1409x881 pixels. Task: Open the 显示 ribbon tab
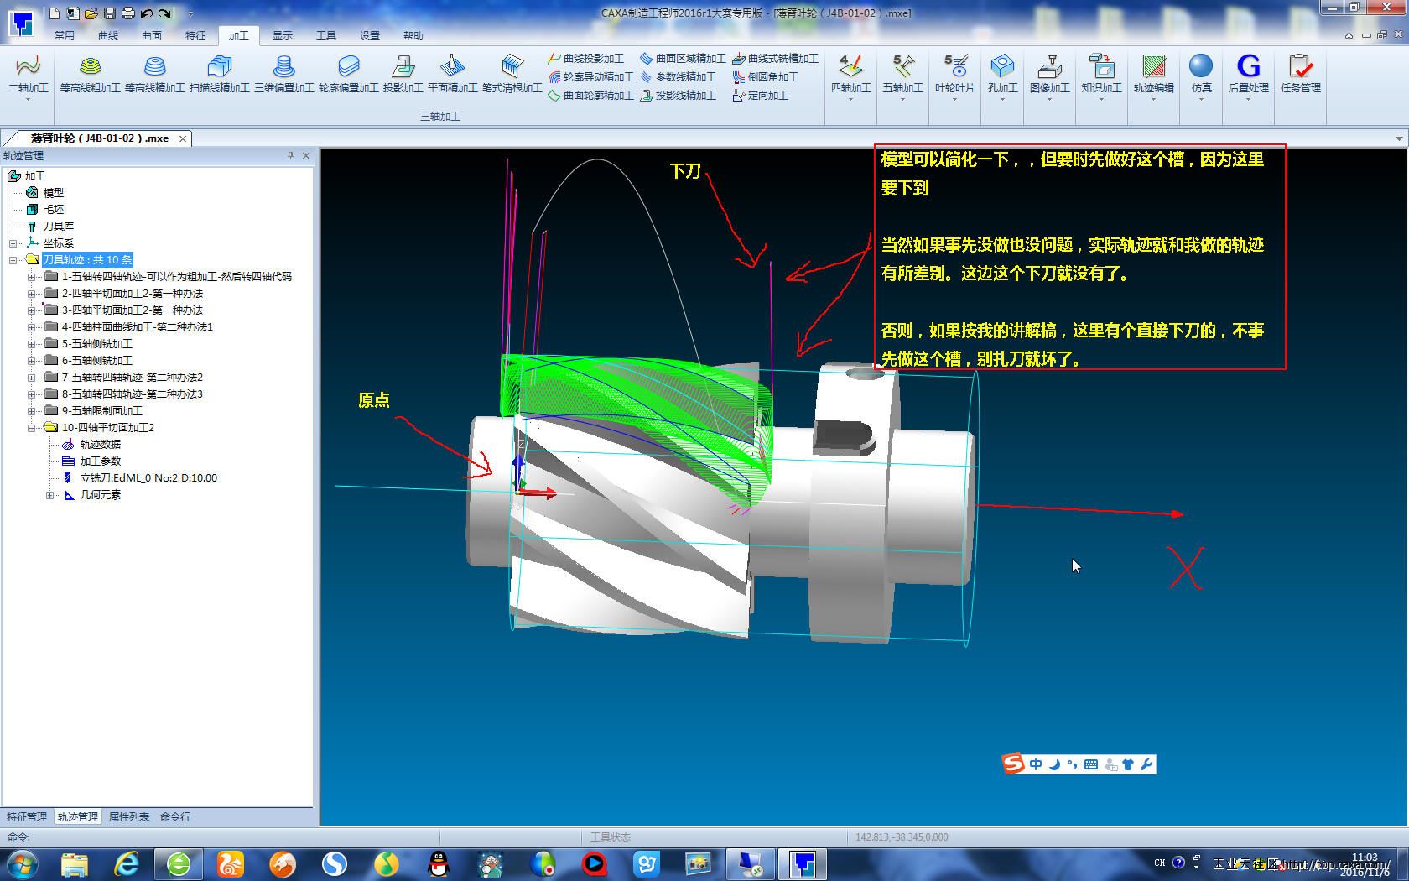pyautogui.click(x=283, y=35)
